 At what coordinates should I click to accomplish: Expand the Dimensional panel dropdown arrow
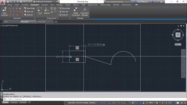tap(57, 18)
